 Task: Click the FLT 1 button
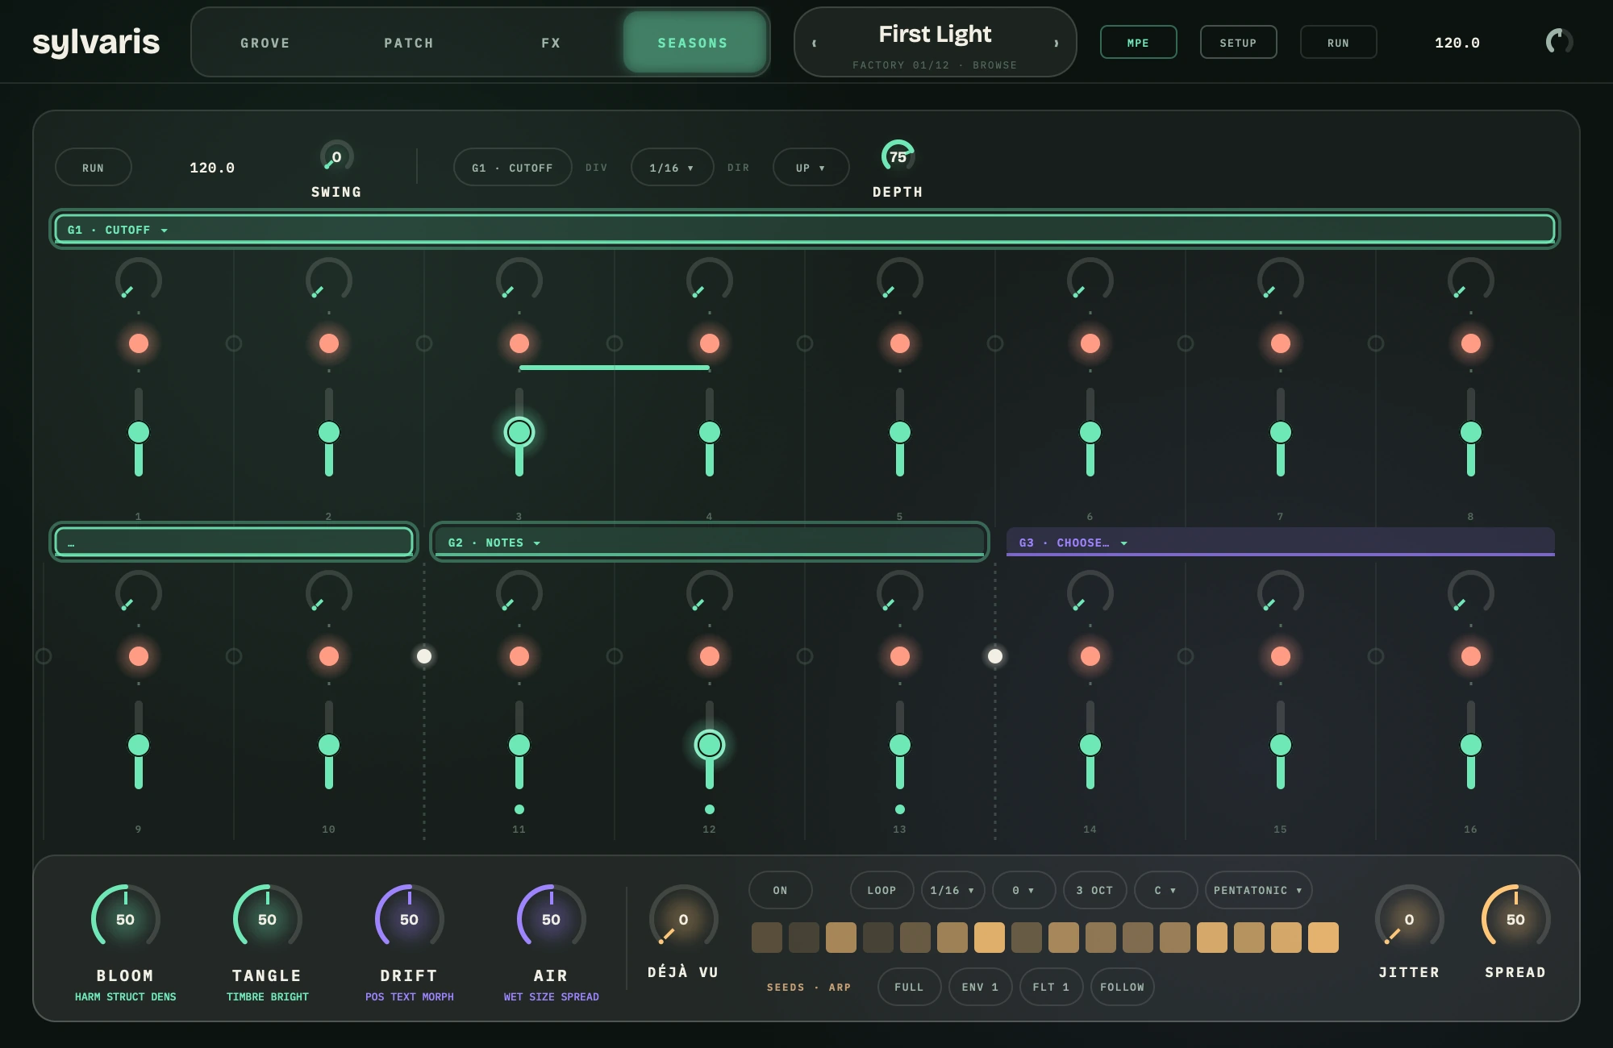(1051, 987)
